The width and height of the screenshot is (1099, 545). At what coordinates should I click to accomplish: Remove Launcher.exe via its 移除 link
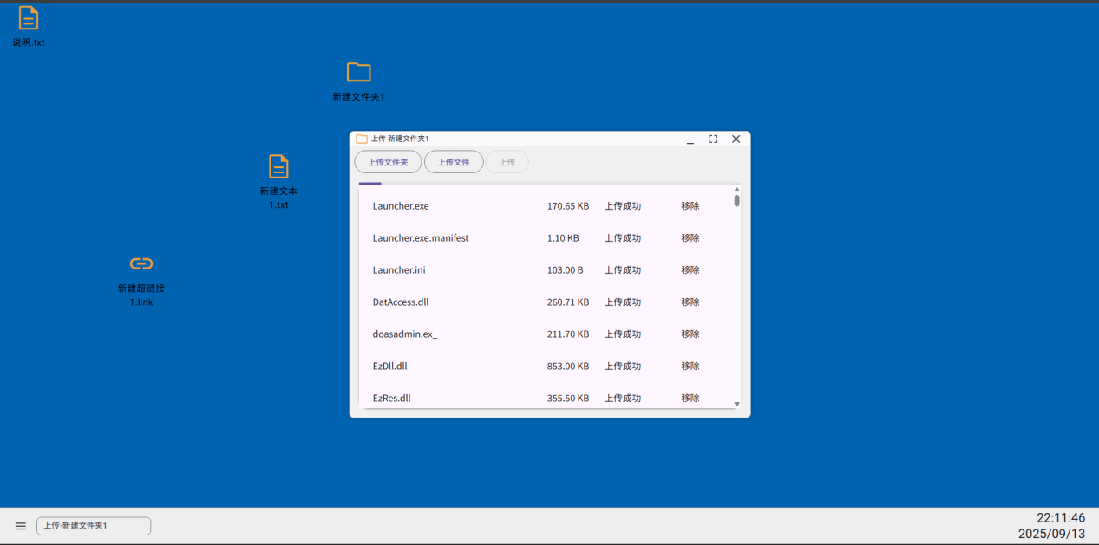pos(690,206)
